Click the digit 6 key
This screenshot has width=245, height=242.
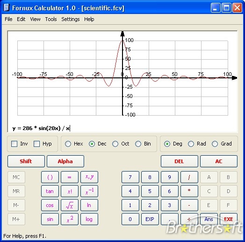(170, 191)
